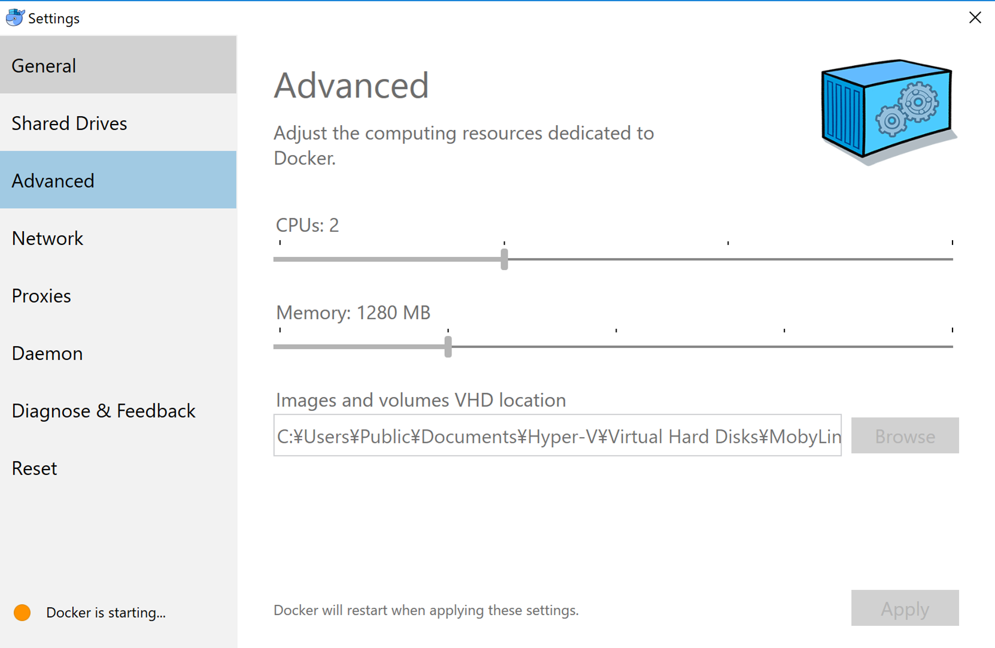Image resolution: width=995 pixels, height=648 pixels.
Task: Click the Memory slider handle
Action: coord(448,347)
